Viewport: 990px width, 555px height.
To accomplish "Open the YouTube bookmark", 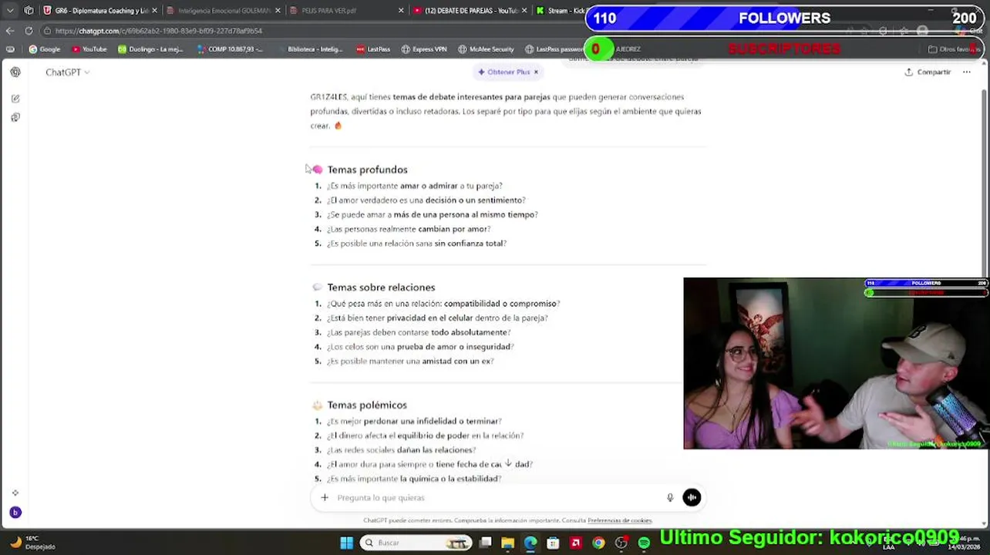I will [x=89, y=49].
